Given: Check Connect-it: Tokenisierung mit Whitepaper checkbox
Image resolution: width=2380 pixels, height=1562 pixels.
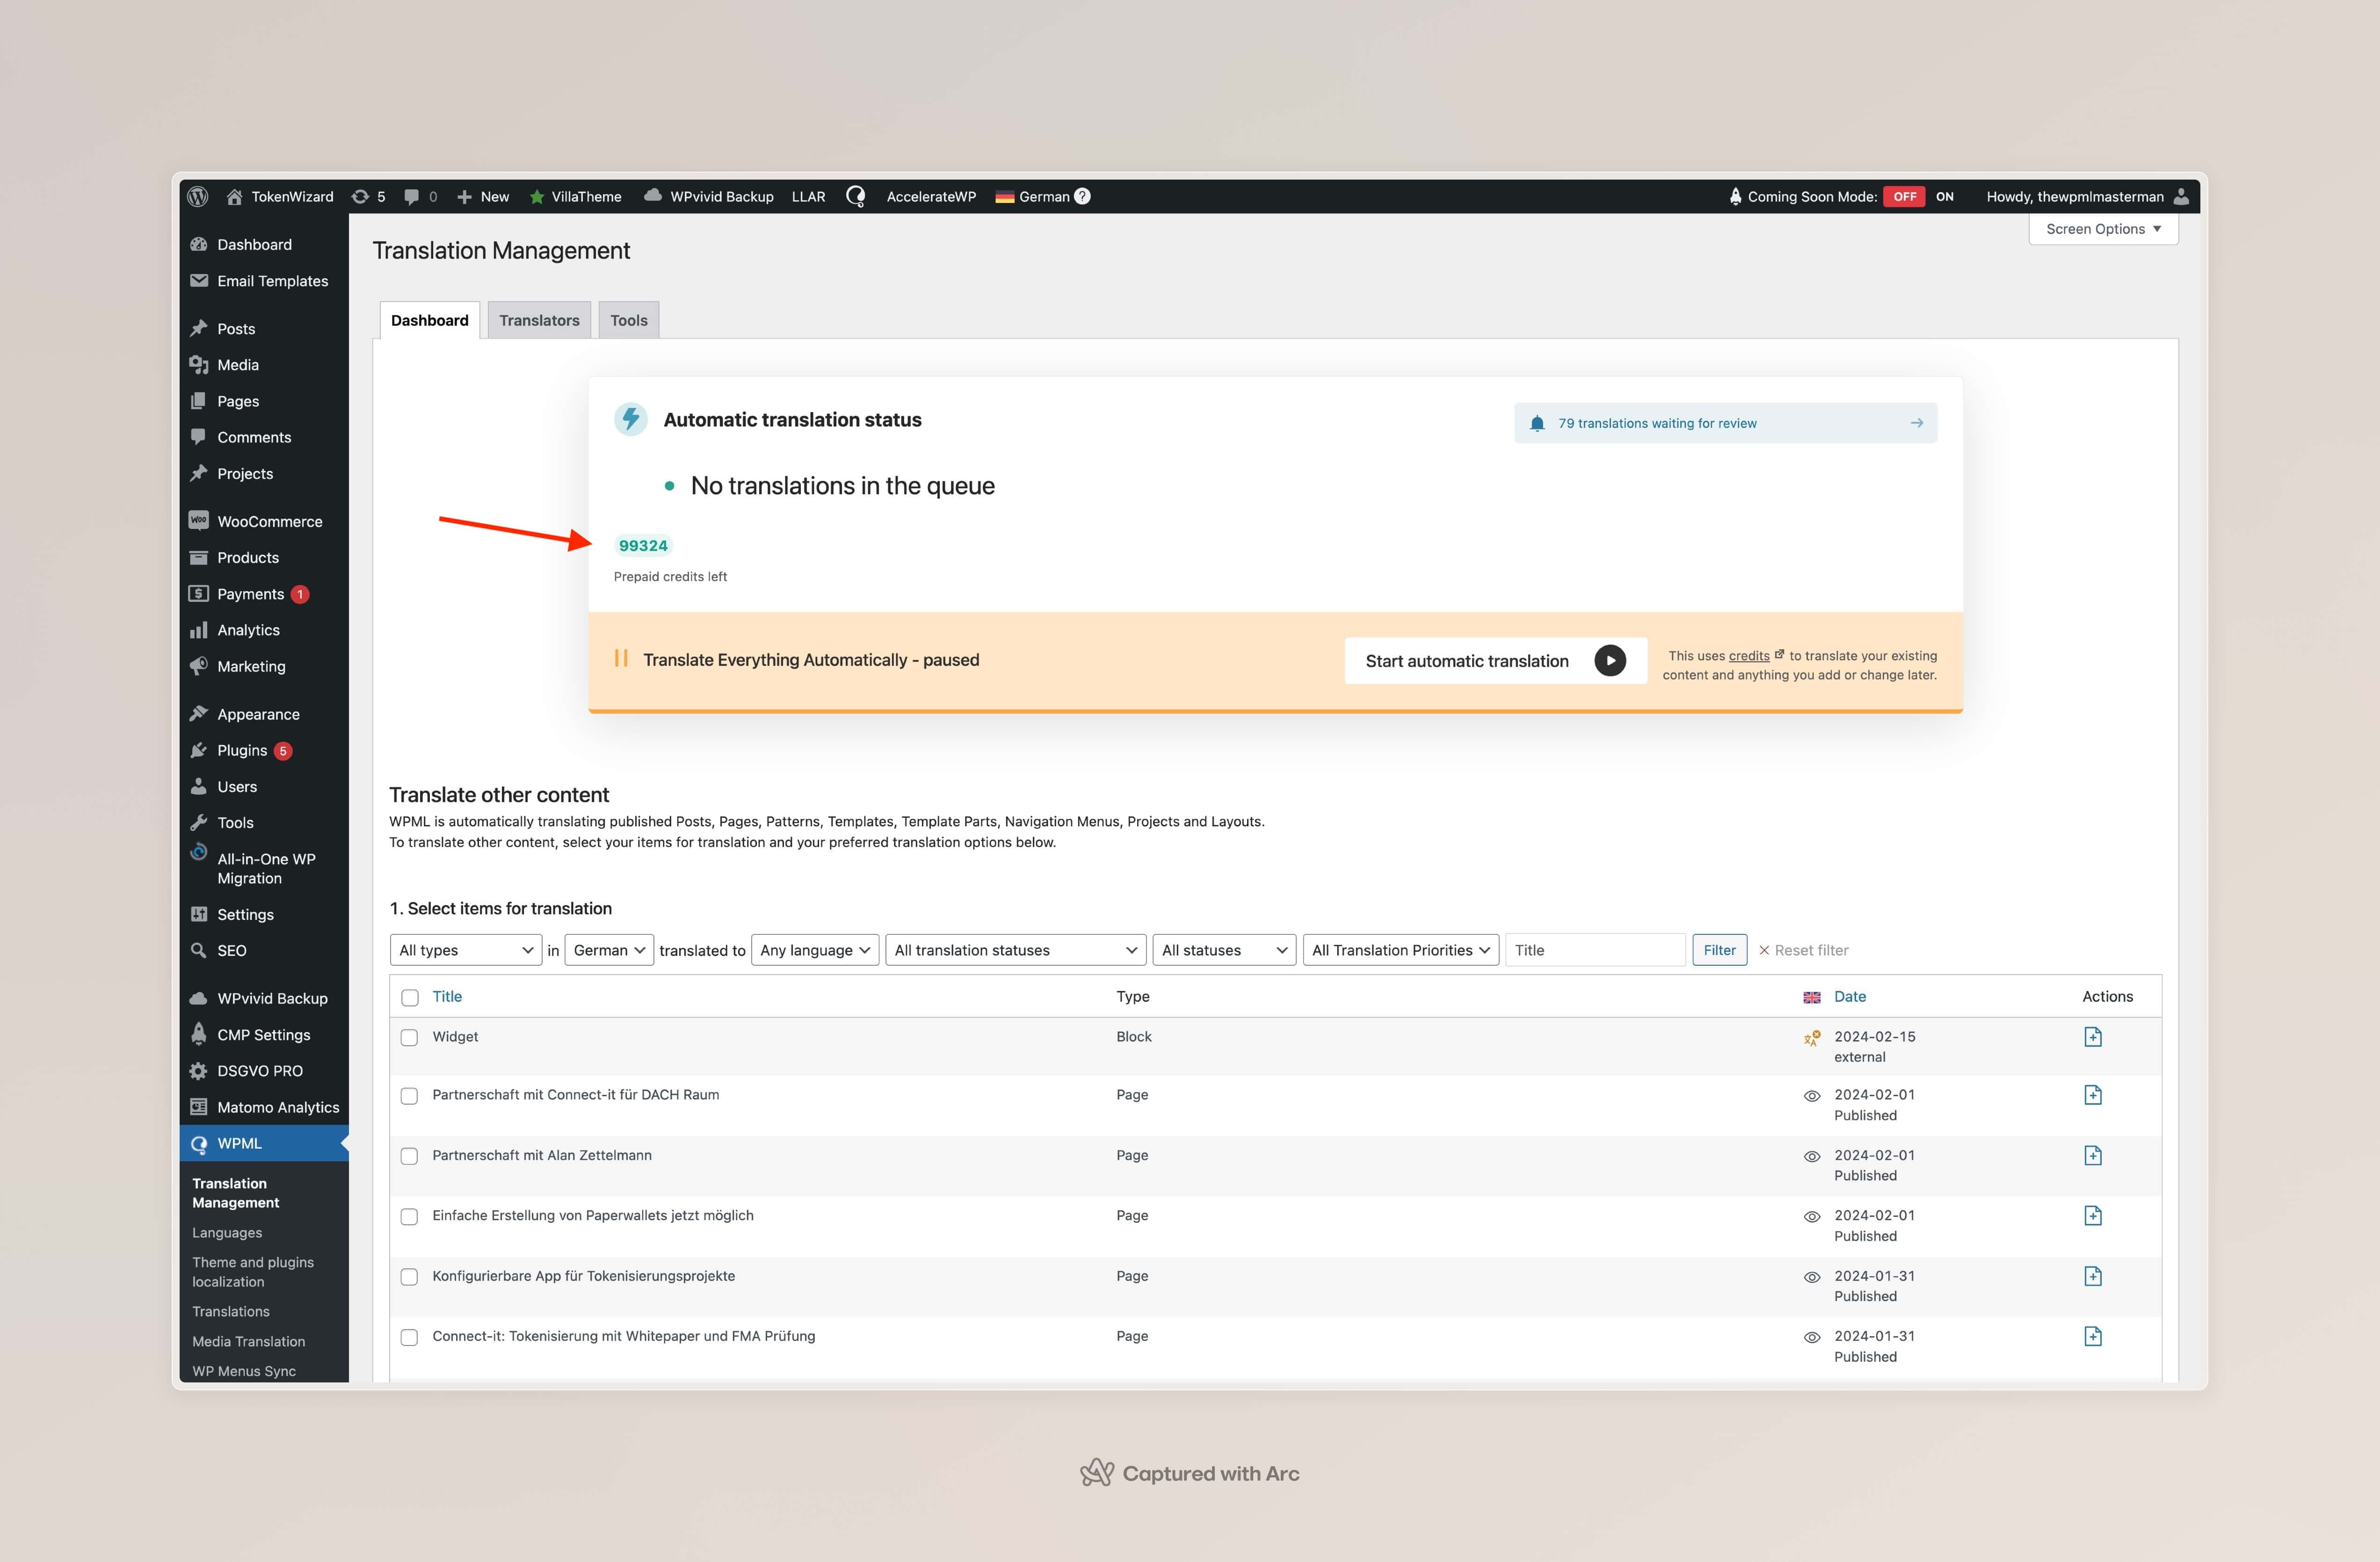Looking at the screenshot, I should coord(409,1337).
